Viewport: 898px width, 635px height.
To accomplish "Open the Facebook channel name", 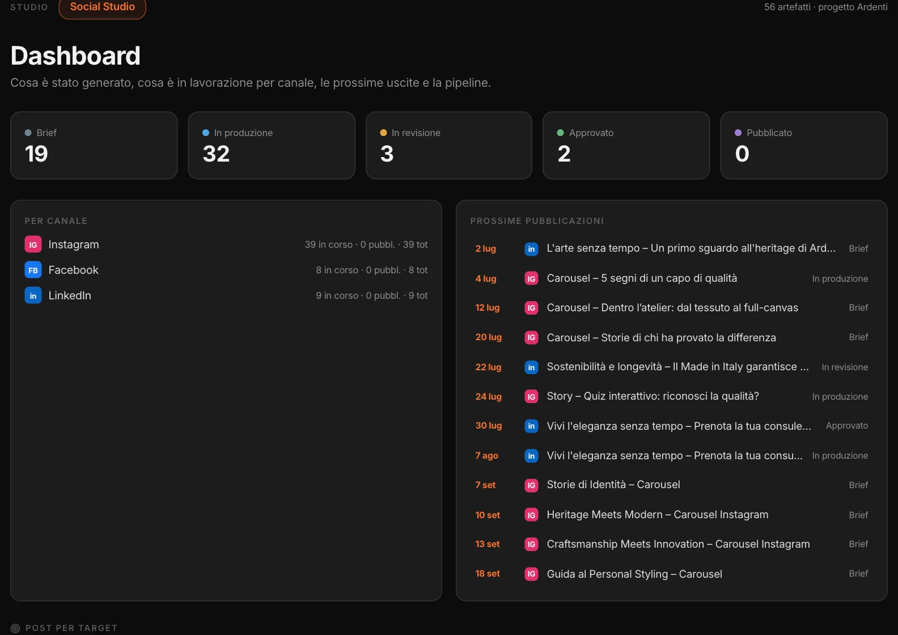I will [74, 270].
